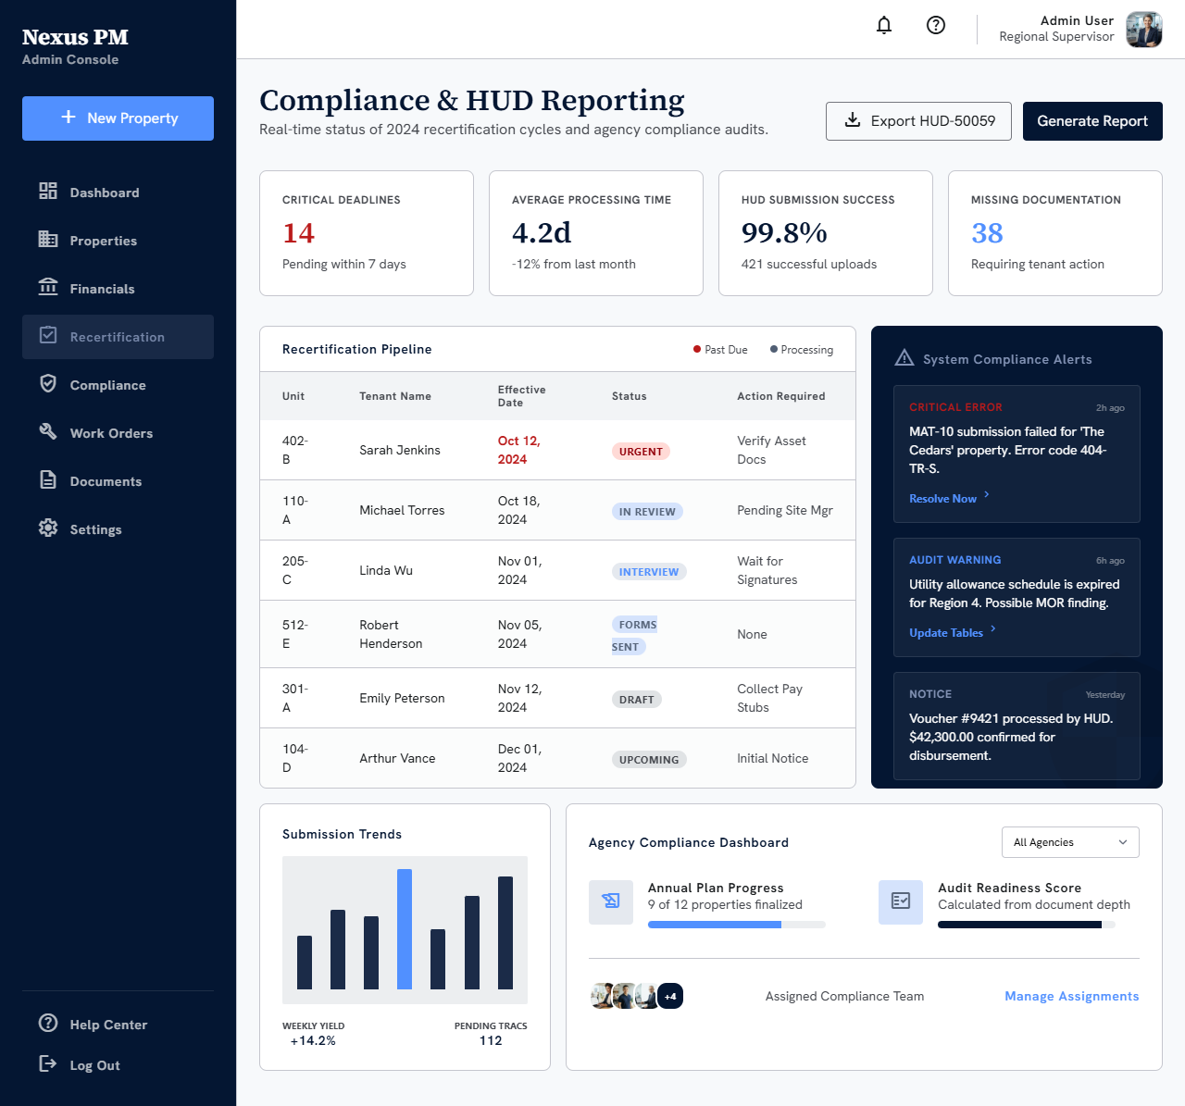Navigate to Work Orders section
This screenshot has width=1185, height=1106.
pyautogui.click(x=118, y=433)
